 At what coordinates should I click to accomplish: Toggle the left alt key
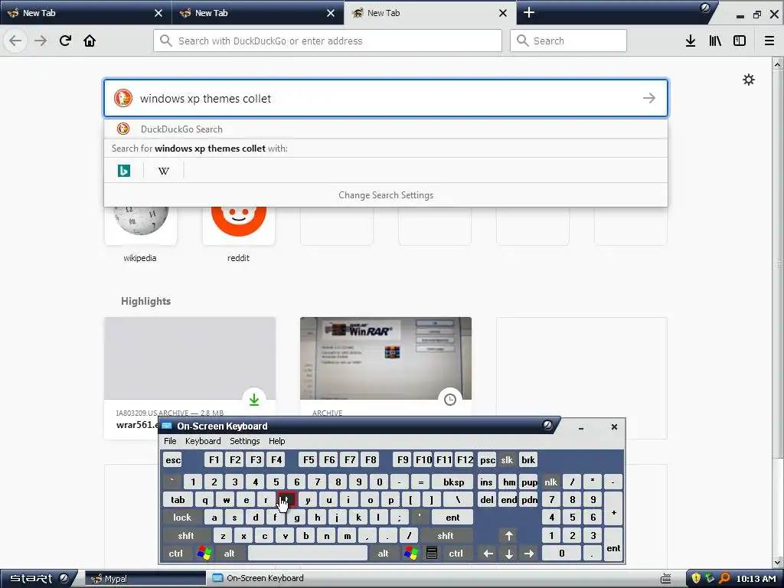(230, 554)
